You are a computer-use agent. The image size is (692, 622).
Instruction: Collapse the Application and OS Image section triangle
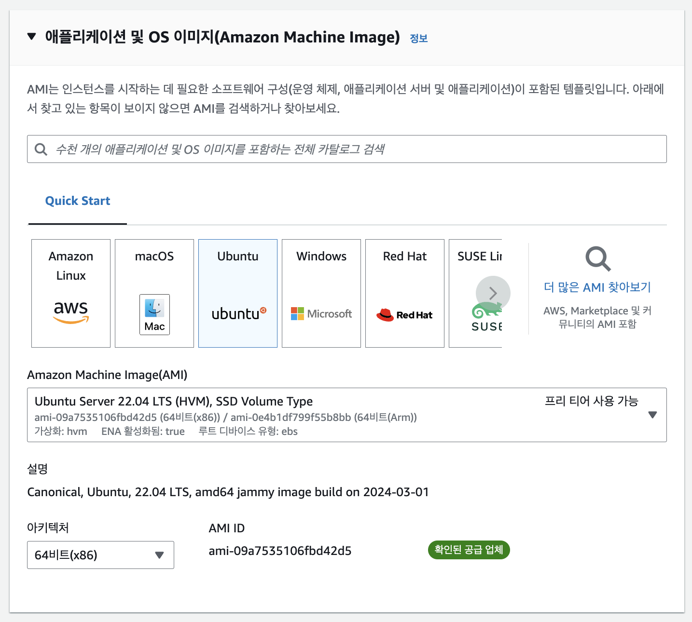tap(32, 37)
